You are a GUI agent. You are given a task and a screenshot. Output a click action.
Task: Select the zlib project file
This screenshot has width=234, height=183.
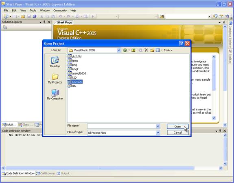click(x=72, y=86)
